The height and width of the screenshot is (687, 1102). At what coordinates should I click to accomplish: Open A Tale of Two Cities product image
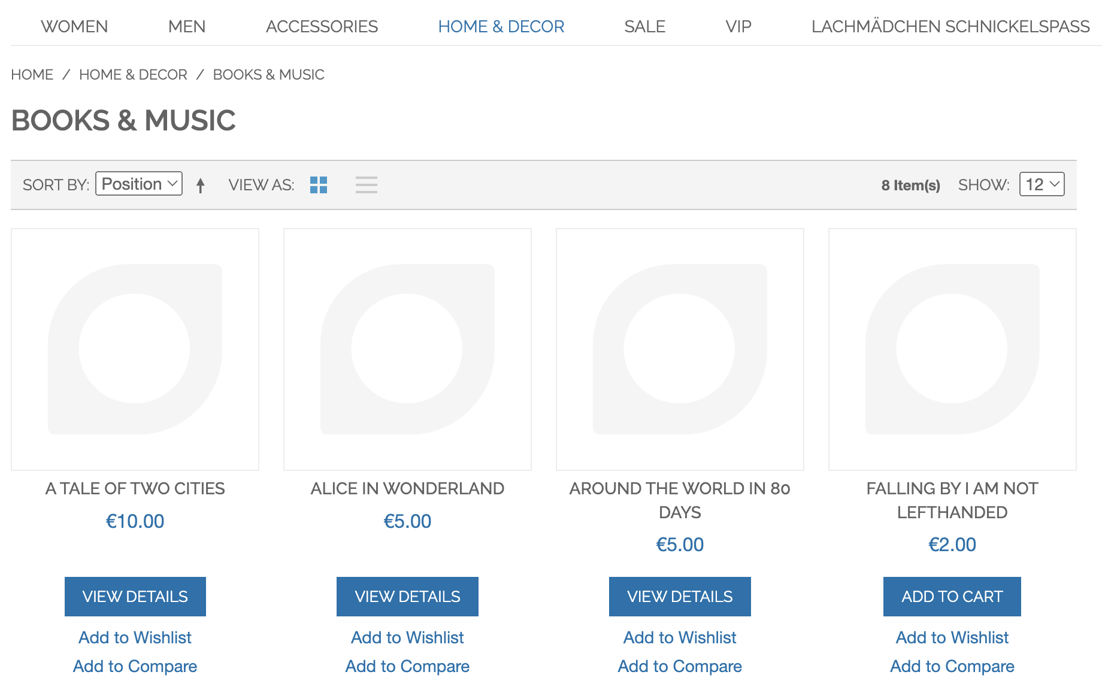[x=135, y=349]
